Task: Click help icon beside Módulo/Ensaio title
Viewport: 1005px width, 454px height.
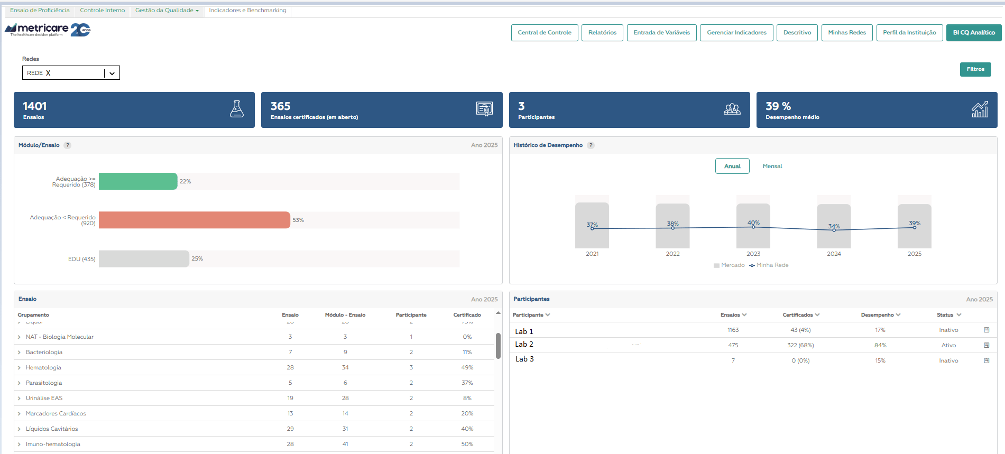Action: coord(68,145)
